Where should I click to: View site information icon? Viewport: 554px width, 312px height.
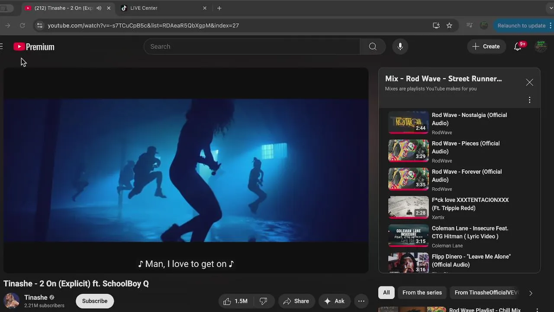[x=39, y=26]
